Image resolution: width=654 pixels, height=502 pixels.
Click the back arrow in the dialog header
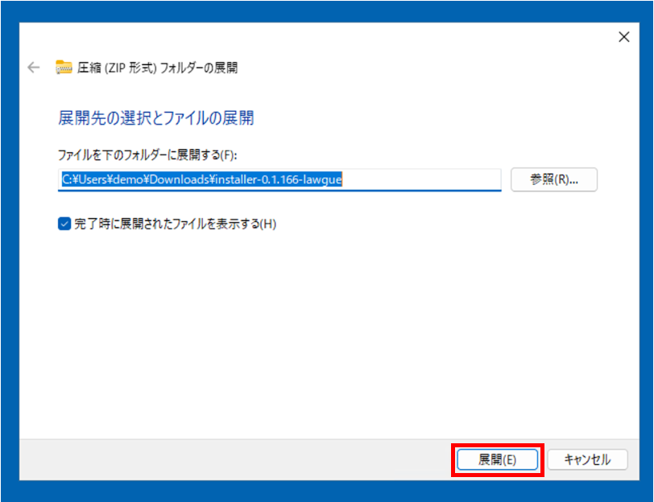coord(33,68)
